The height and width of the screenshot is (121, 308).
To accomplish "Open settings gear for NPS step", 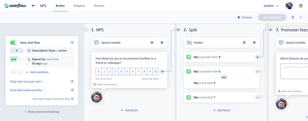I will tap(152, 43).
